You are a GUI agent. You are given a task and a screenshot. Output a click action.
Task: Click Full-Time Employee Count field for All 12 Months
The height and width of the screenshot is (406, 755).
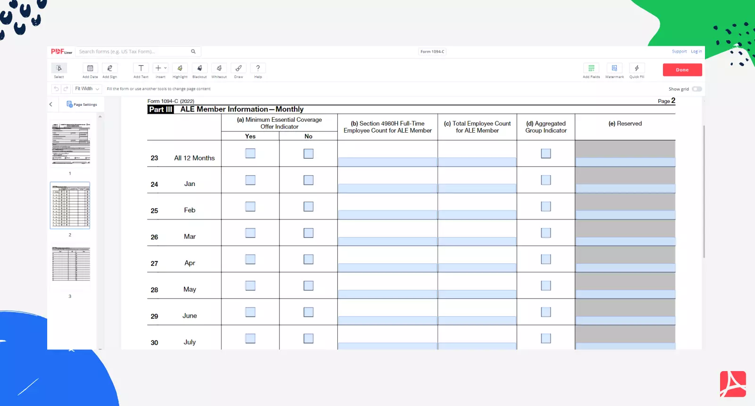387,162
